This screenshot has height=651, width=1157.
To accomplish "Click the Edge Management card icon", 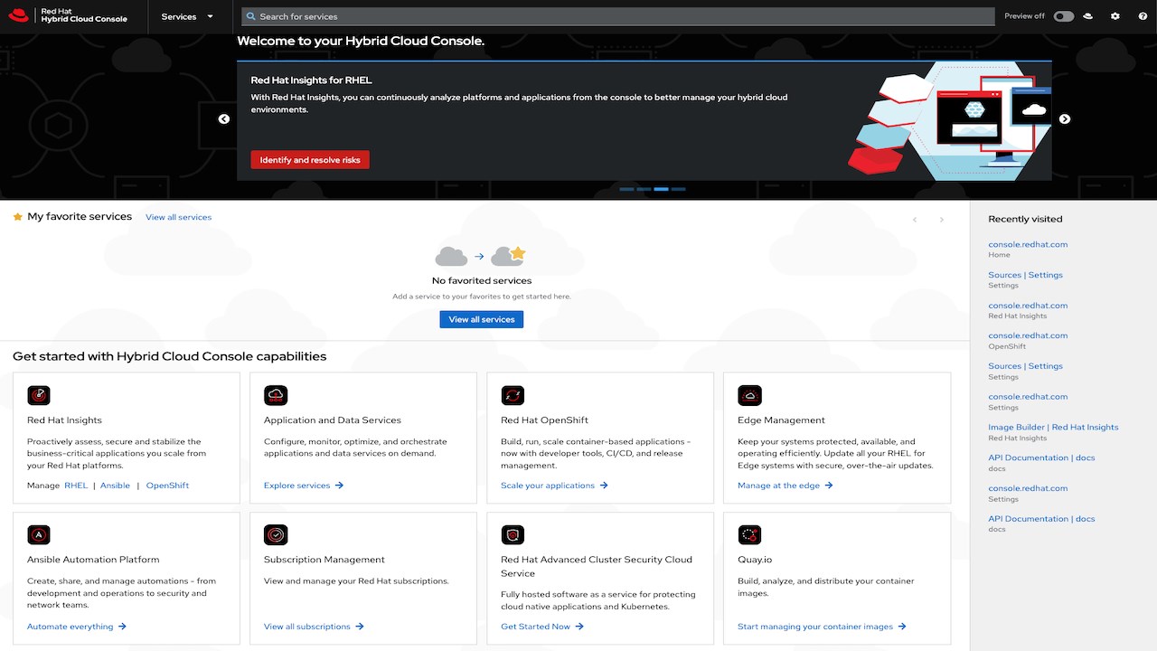I will 749,395.
